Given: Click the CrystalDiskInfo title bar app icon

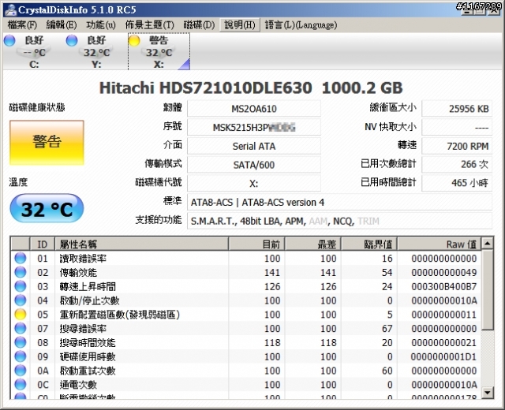Looking at the screenshot, I should click(10, 9).
